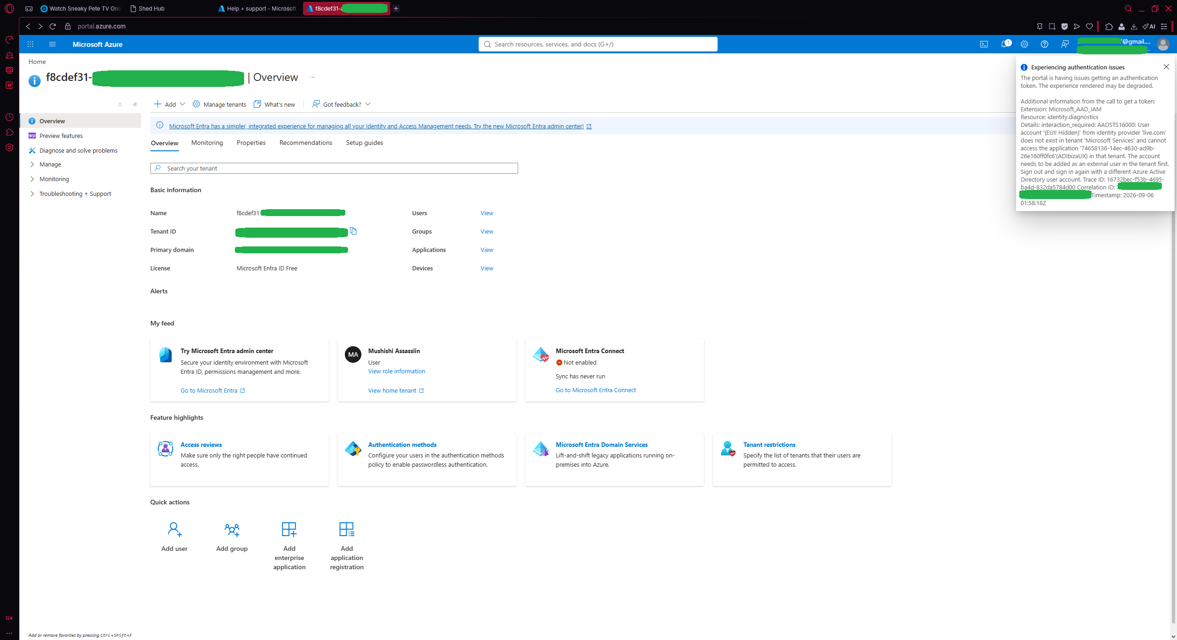
Task: Select the Overview tab
Action: pyautogui.click(x=165, y=143)
